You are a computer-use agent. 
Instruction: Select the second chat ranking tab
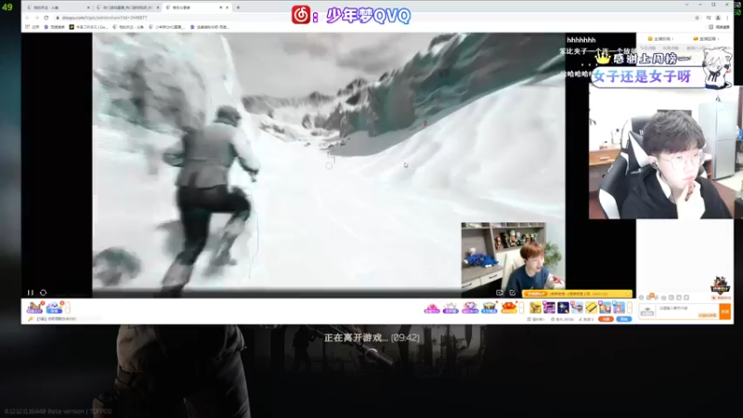click(x=671, y=48)
